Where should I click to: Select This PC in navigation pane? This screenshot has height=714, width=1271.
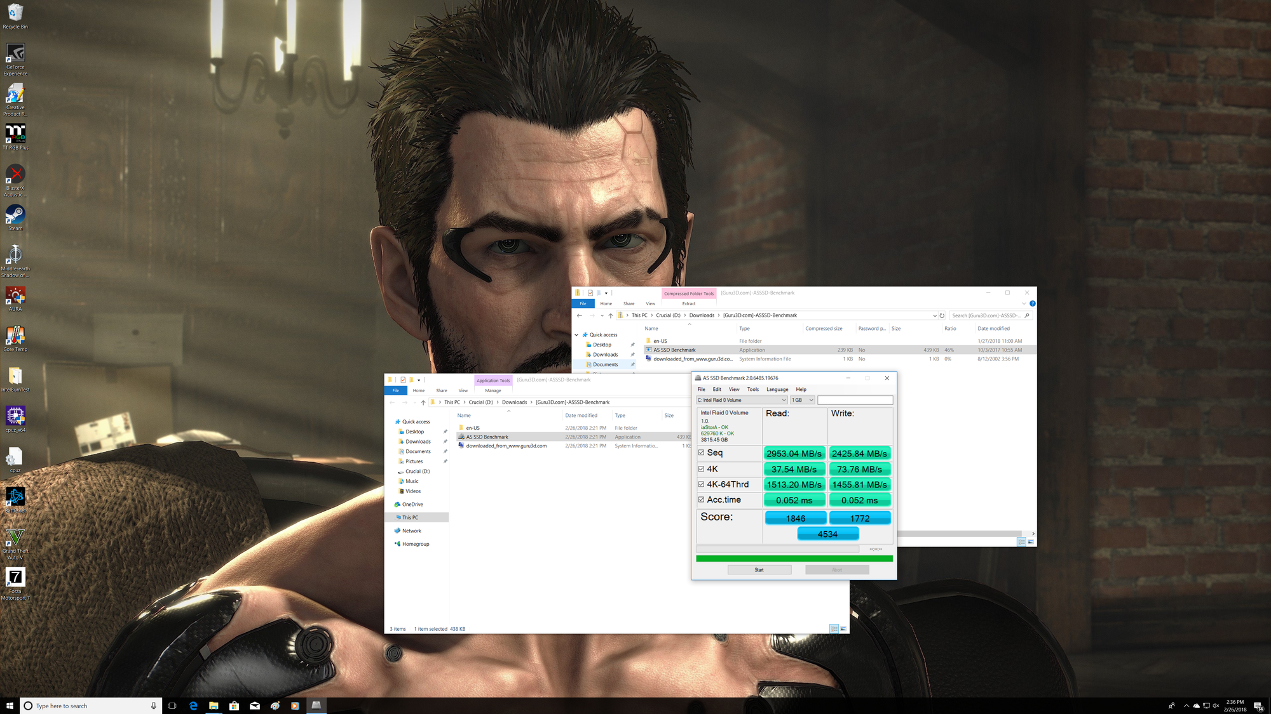(410, 517)
